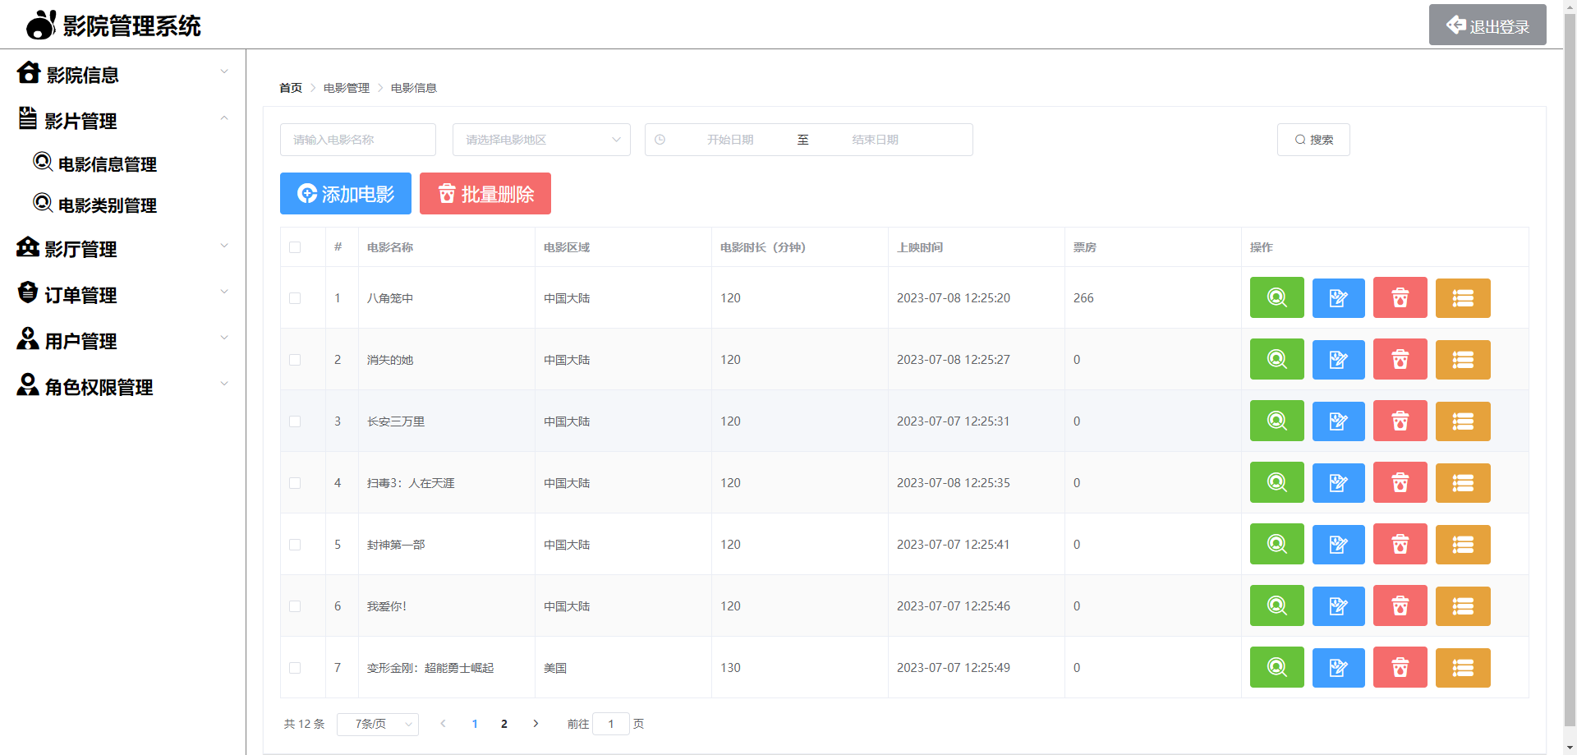The height and width of the screenshot is (755, 1577).
Task: Check the select-all checkbox in the table header
Action: tap(296, 246)
